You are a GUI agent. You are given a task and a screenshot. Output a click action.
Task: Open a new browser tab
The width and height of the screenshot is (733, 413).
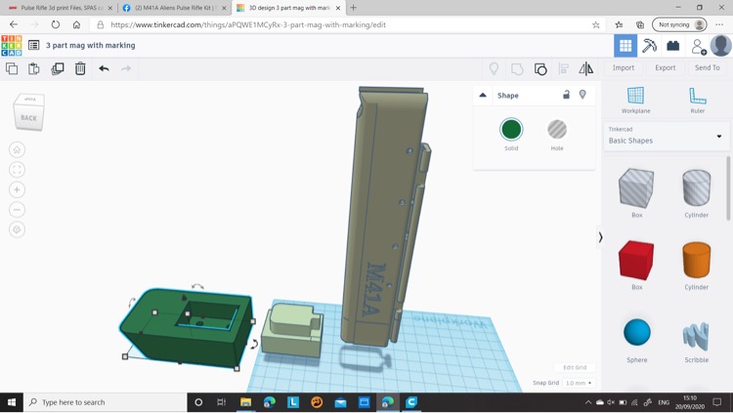[x=354, y=8]
